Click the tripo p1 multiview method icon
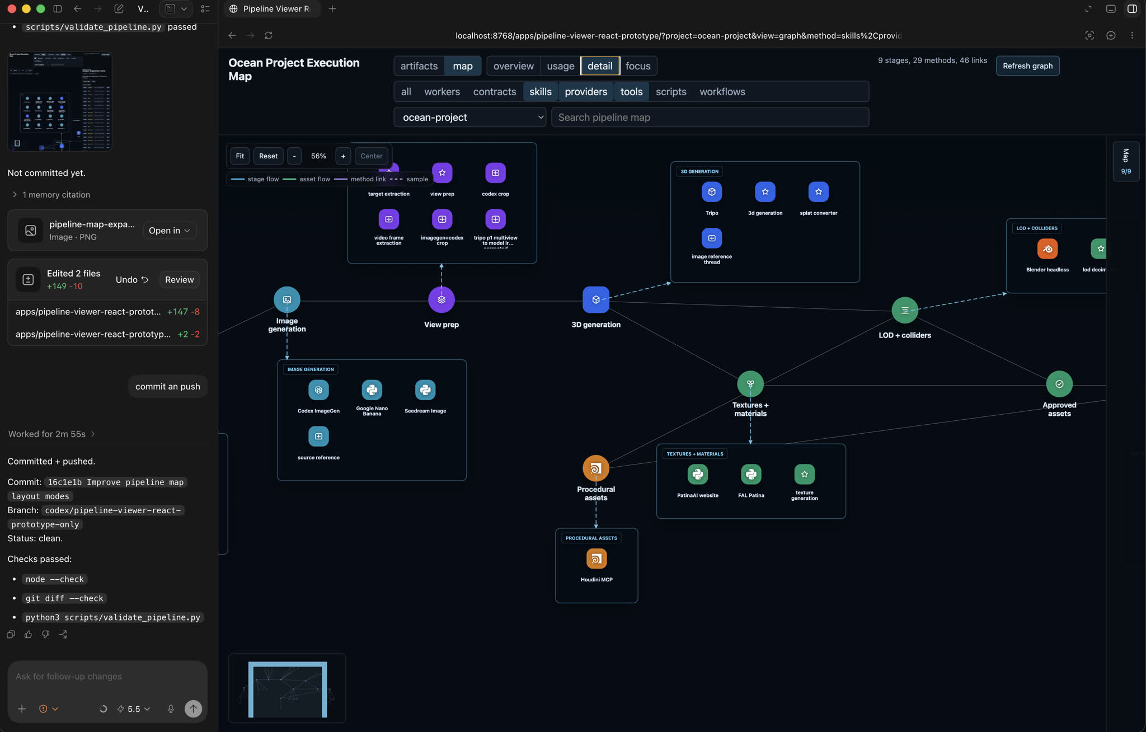1146x732 pixels. pyautogui.click(x=496, y=219)
